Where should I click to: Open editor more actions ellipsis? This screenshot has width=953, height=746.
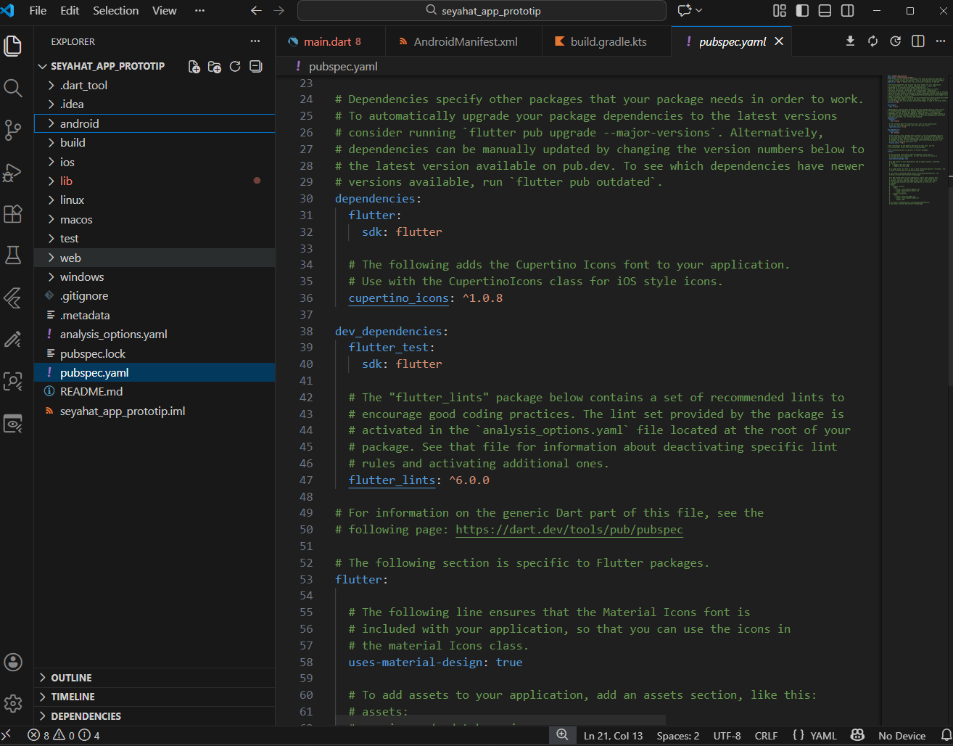point(941,41)
